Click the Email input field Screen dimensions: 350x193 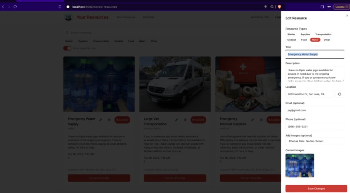pyautogui.click(x=315, y=110)
